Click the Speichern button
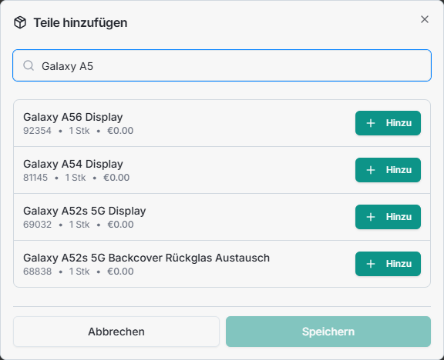Screen dimensions: 444x360 point(328,332)
